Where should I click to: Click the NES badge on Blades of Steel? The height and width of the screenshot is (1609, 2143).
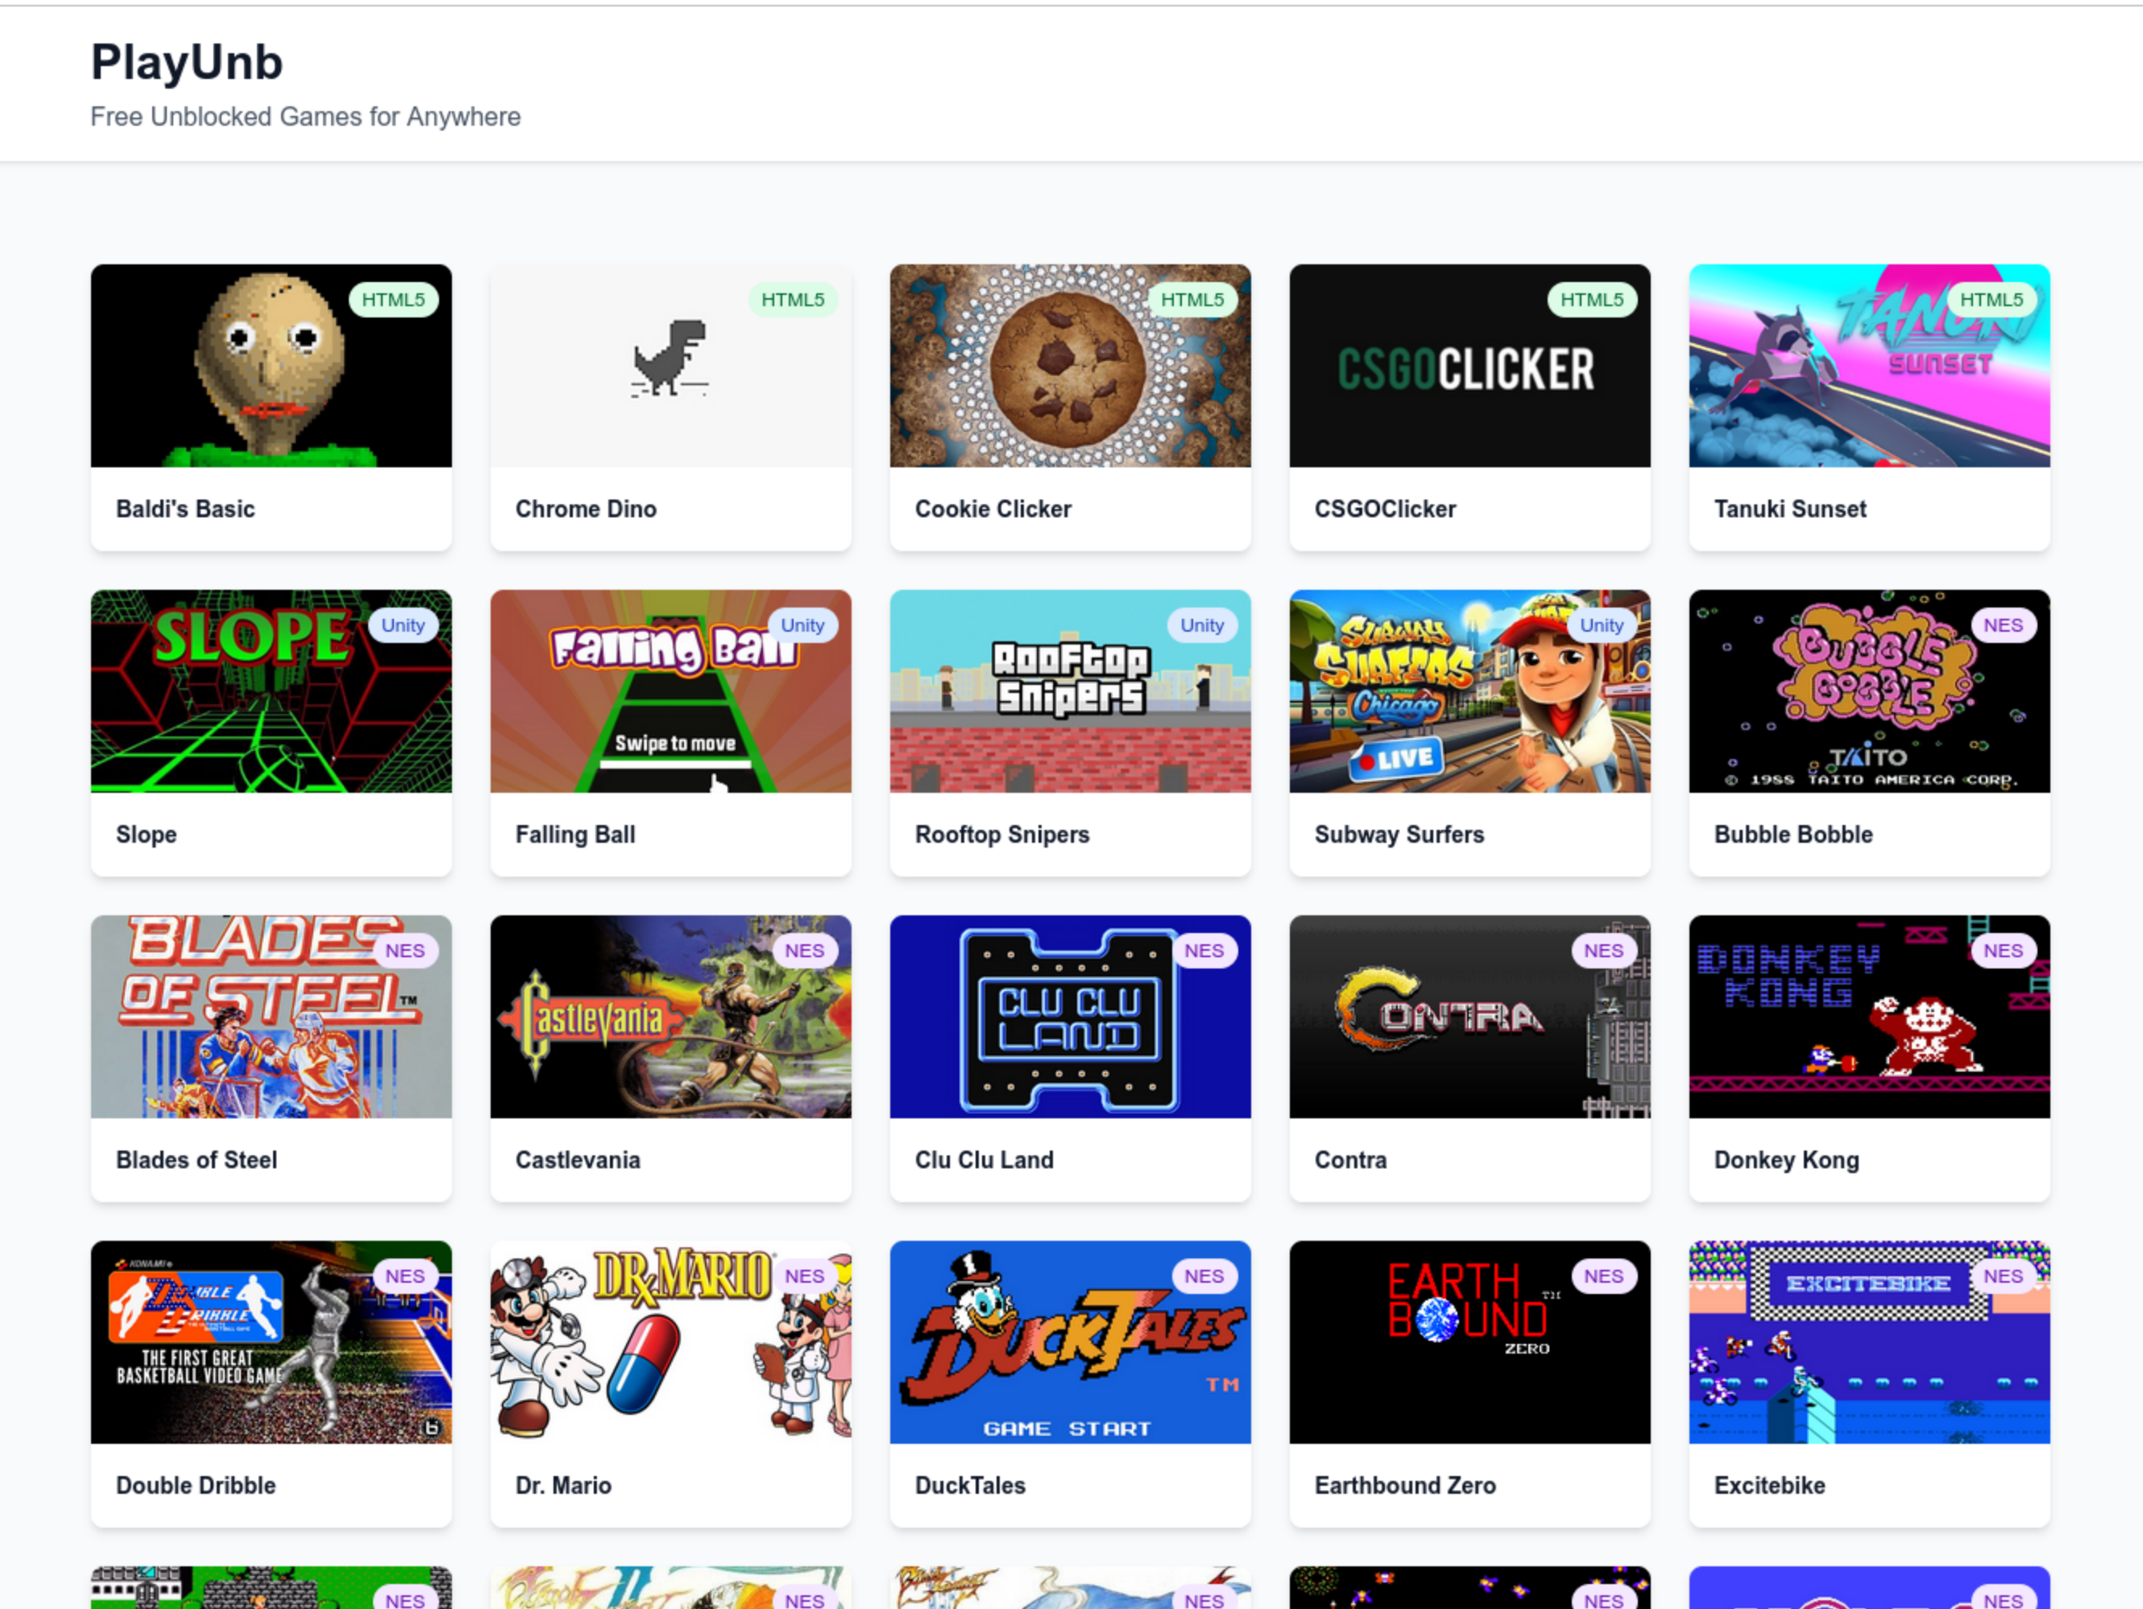pos(405,952)
